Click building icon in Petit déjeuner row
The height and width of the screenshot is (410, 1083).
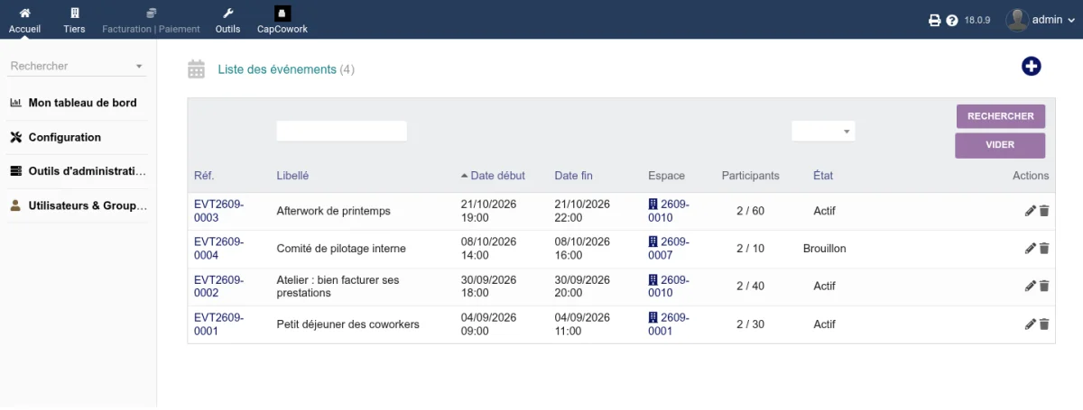tap(653, 318)
